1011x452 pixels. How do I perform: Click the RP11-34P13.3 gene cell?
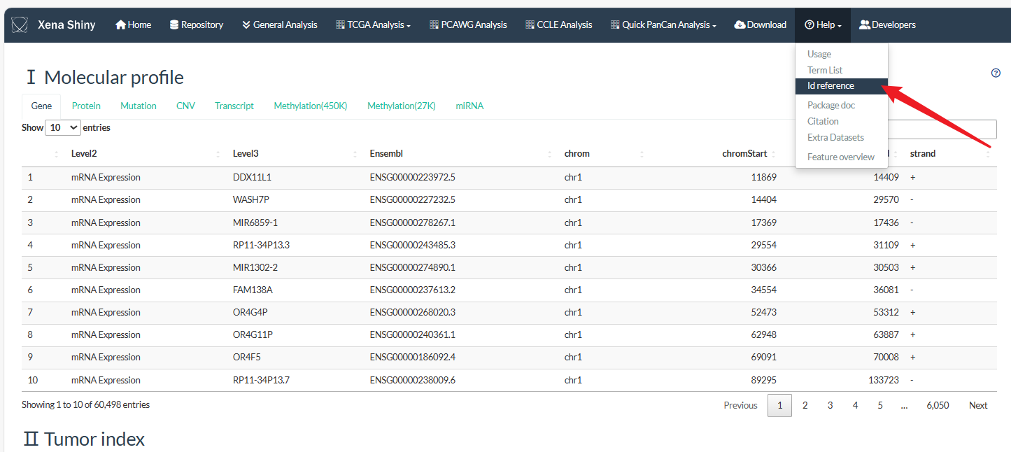pos(261,245)
